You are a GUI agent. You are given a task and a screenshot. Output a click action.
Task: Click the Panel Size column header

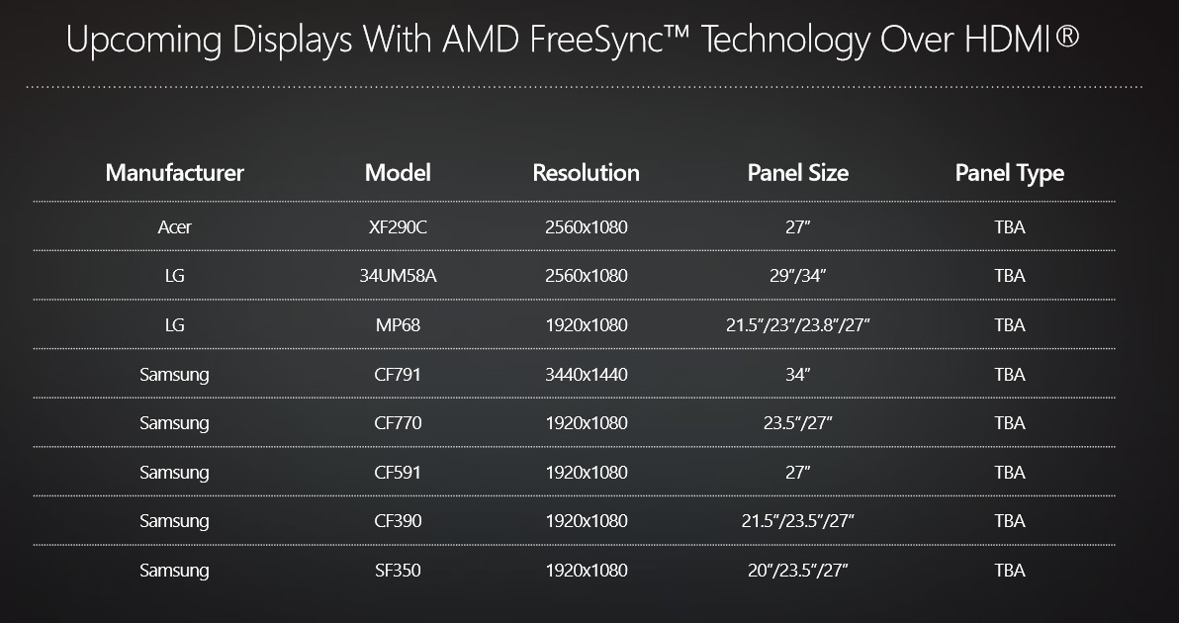(x=798, y=173)
